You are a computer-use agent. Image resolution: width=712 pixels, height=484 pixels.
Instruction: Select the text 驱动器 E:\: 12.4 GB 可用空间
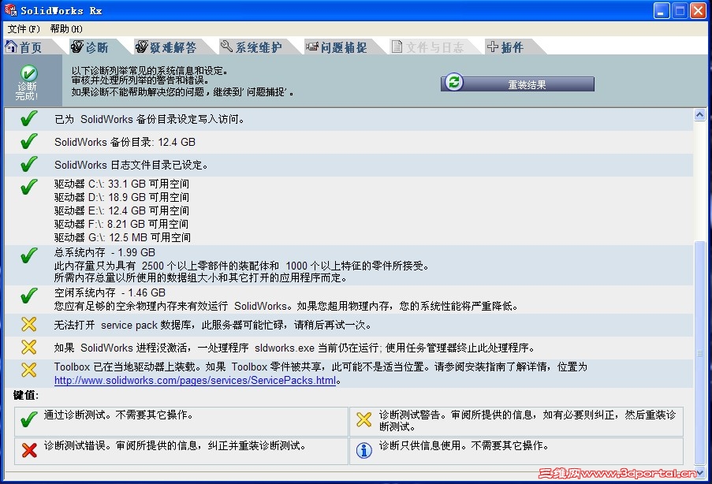pyautogui.click(x=121, y=210)
